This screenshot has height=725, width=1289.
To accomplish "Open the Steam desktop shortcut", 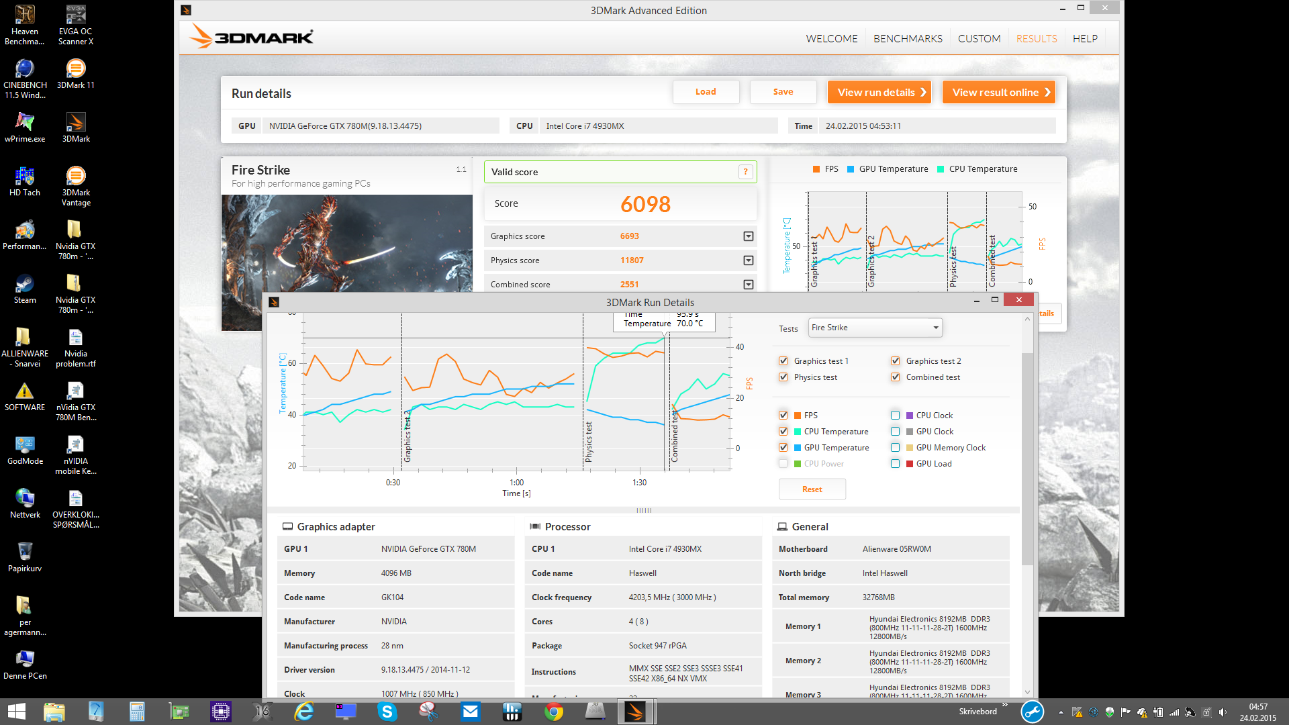I will click(25, 289).
